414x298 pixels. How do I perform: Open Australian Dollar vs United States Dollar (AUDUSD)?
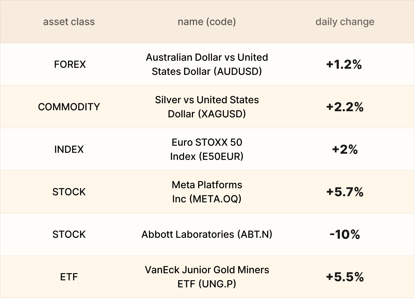207,64
